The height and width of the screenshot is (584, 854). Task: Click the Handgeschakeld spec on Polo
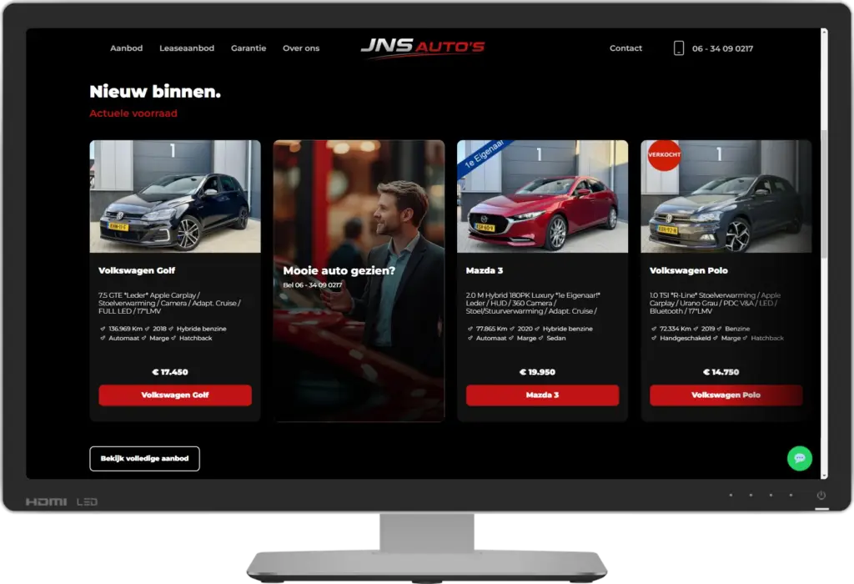[686, 339]
